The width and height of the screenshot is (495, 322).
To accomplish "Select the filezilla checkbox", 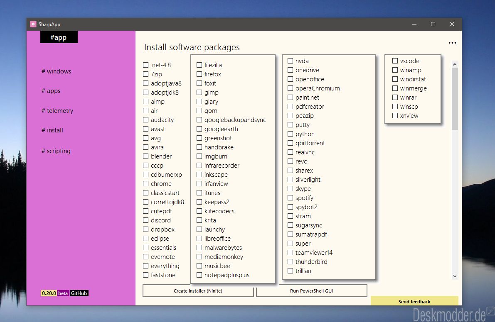I will pos(199,65).
